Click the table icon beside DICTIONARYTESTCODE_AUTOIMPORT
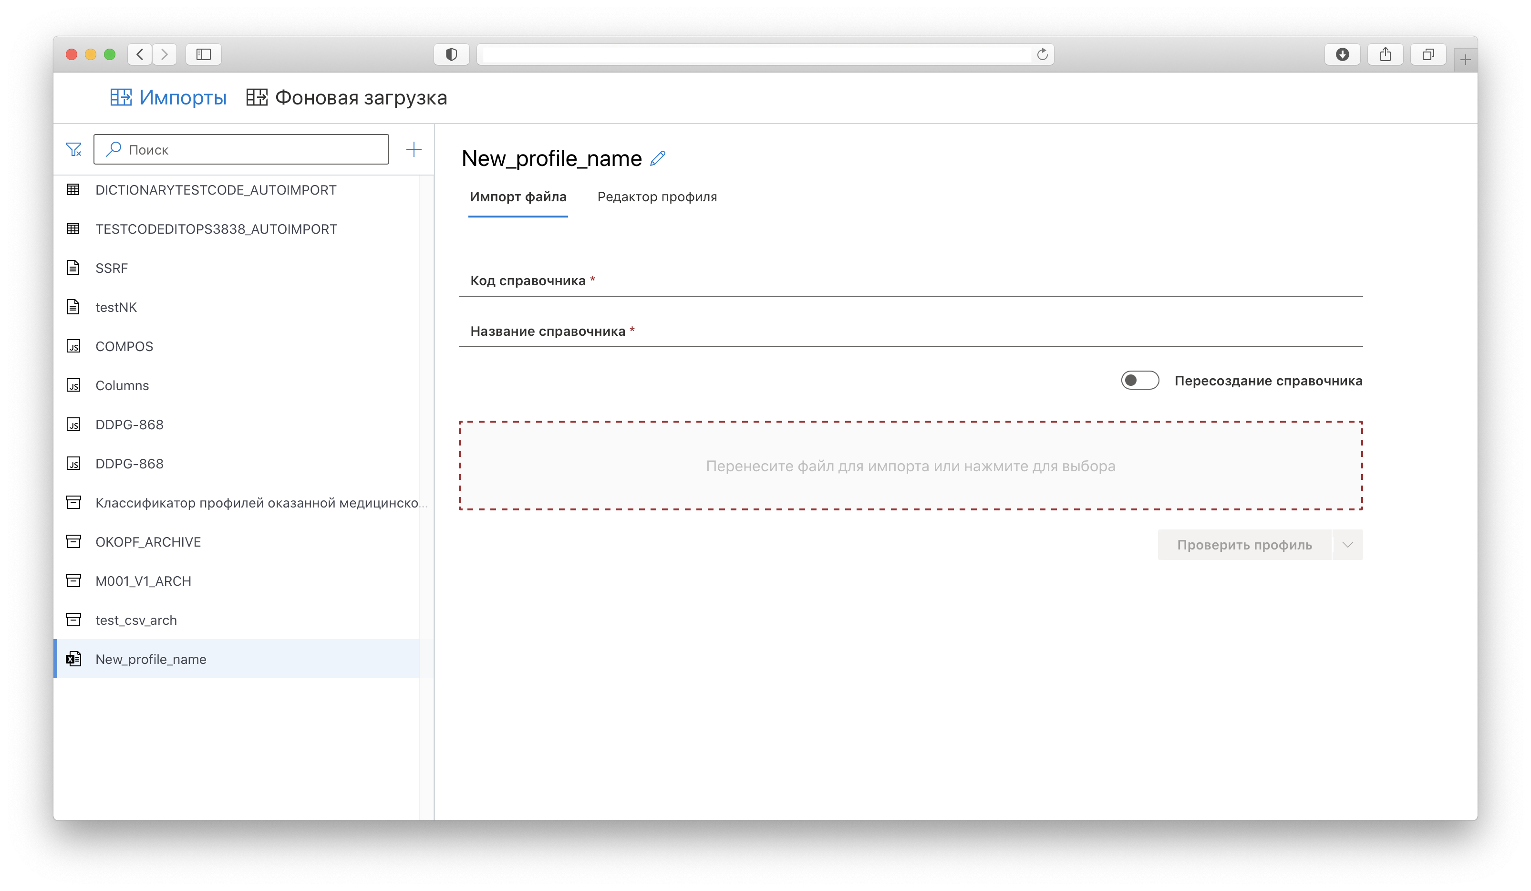The width and height of the screenshot is (1531, 891). coord(73,190)
